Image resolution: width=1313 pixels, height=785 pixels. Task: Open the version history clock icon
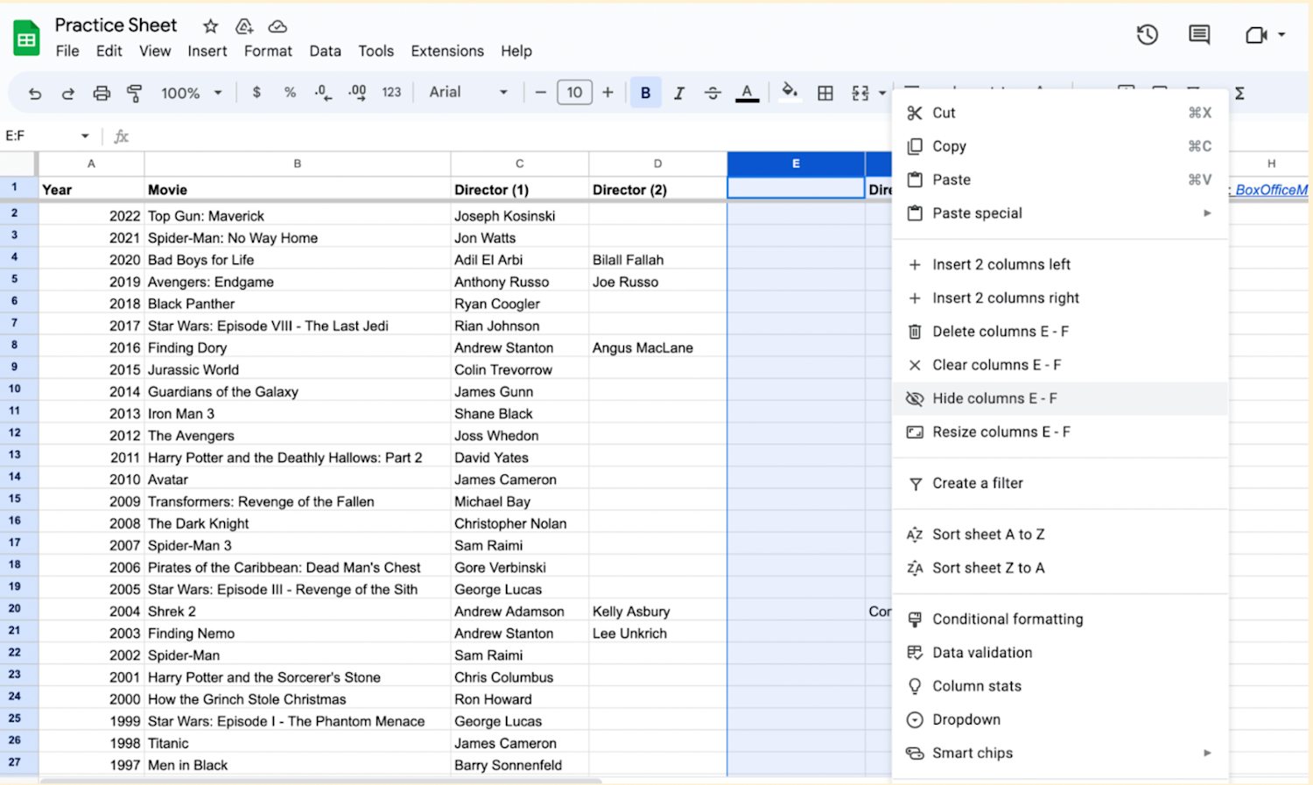pos(1147,35)
